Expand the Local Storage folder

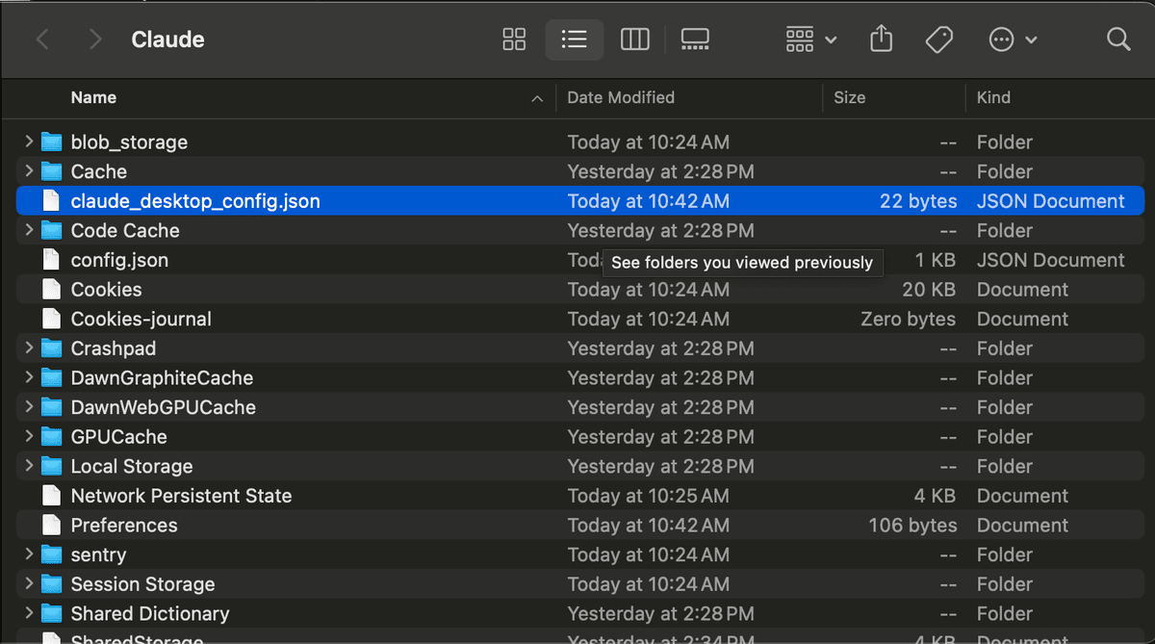click(x=29, y=466)
